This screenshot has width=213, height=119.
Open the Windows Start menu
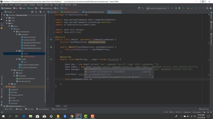(3, 116)
